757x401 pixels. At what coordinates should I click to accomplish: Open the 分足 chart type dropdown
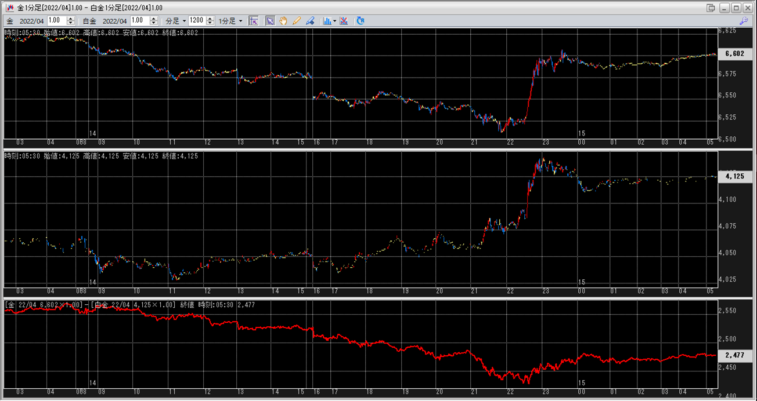click(176, 21)
